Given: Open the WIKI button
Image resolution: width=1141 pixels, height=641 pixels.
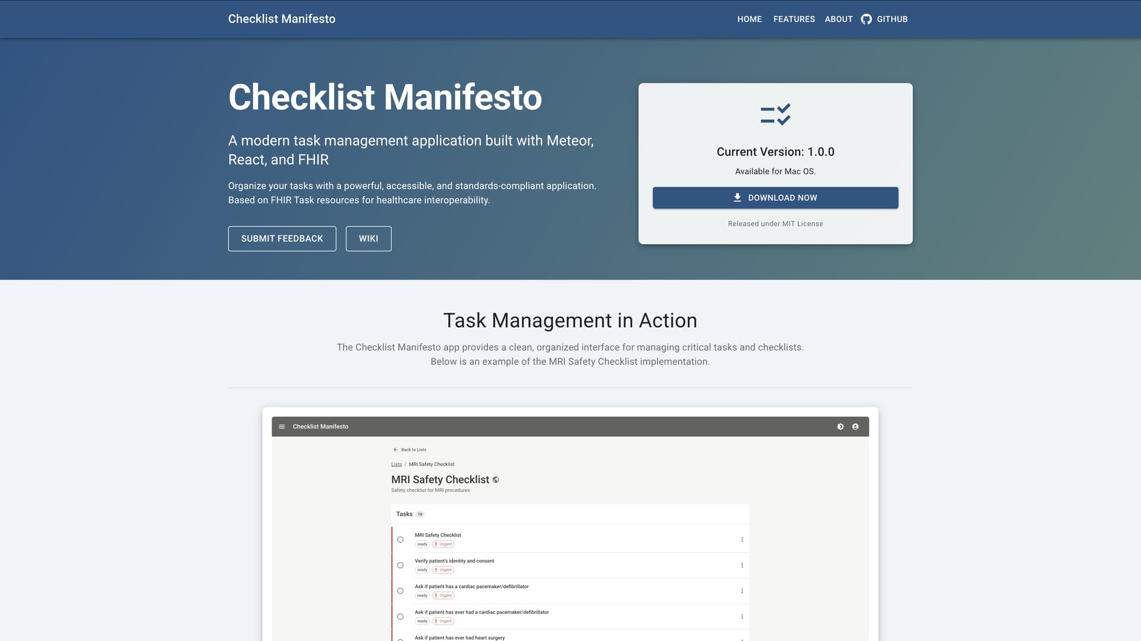Looking at the screenshot, I should (368, 239).
